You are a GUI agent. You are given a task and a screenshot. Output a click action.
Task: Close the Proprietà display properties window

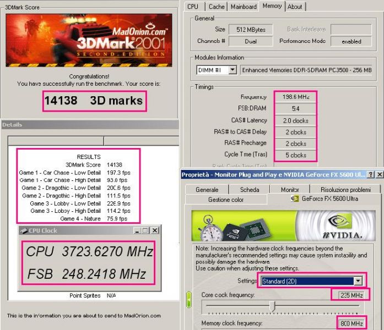pyautogui.click(x=380, y=174)
